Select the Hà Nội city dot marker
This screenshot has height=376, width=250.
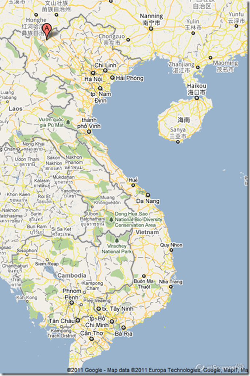(x=93, y=72)
